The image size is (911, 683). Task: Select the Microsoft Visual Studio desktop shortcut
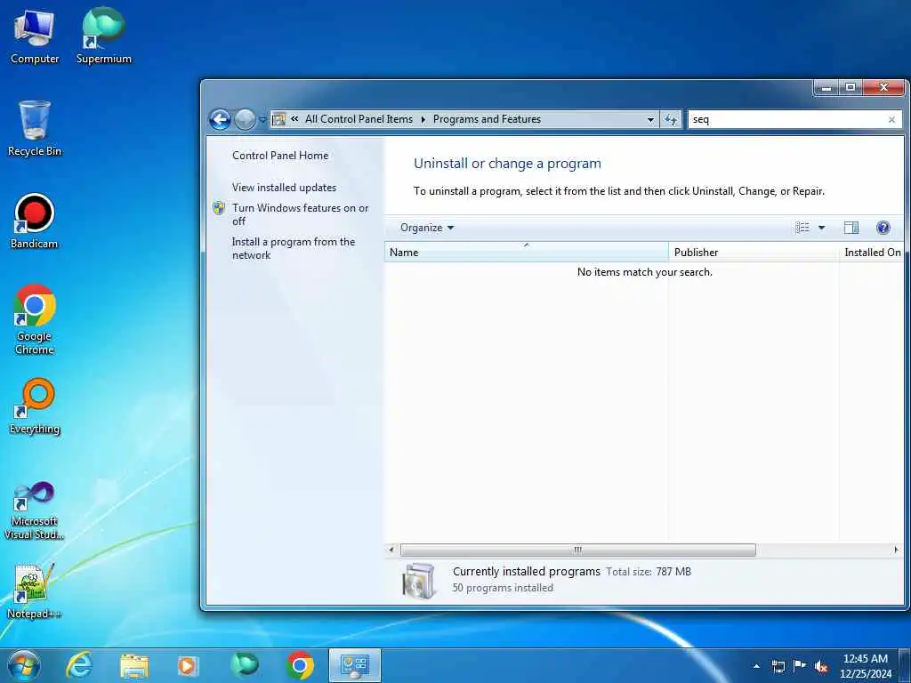click(35, 510)
